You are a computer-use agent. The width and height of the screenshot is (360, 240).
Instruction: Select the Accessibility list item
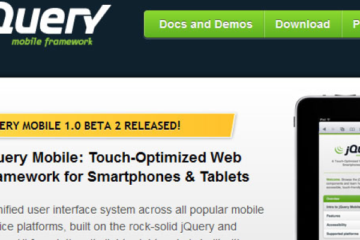341,225
